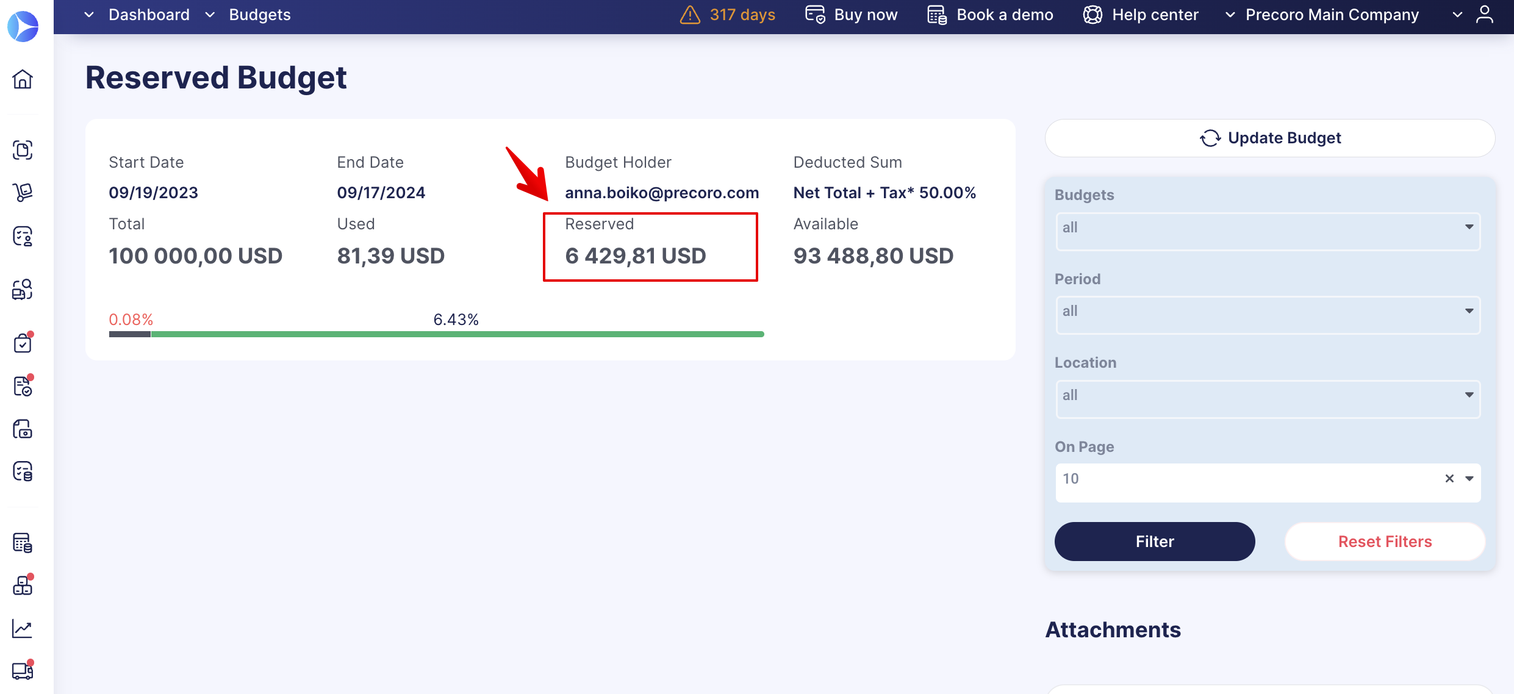The image size is (1514, 694).
Task: Open the Precoro home dashboard icon
Action: [x=23, y=79]
